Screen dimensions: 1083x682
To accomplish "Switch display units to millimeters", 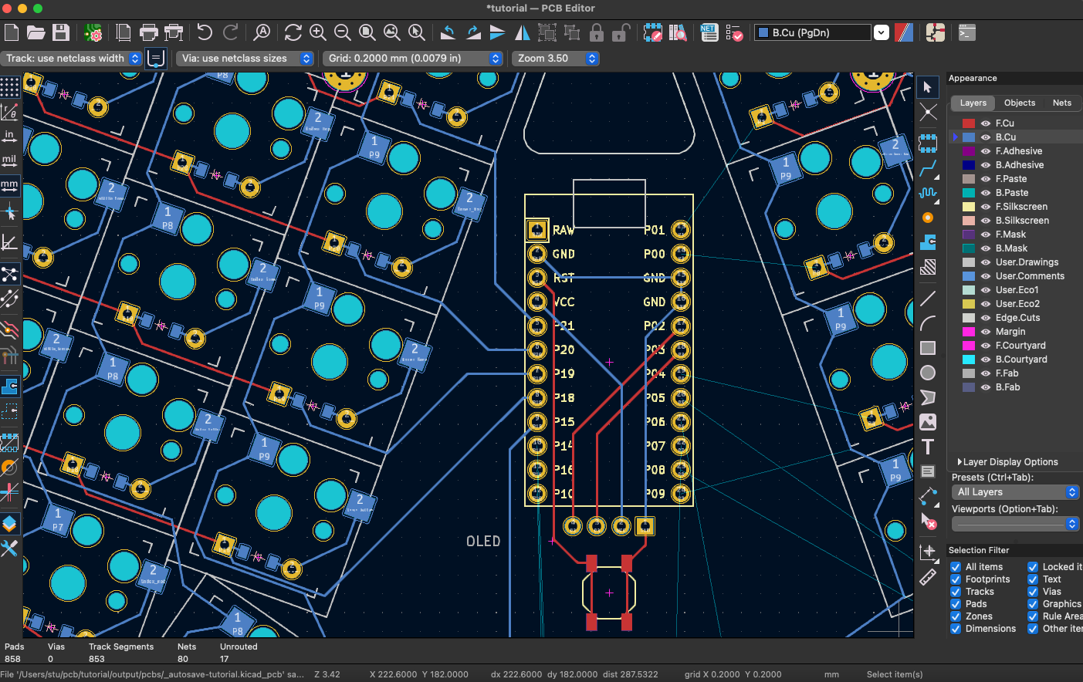I will [x=8, y=185].
